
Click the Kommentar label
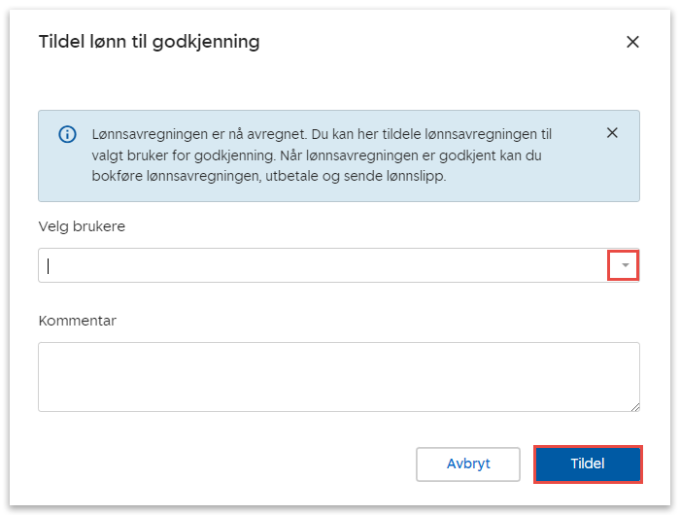(77, 320)
